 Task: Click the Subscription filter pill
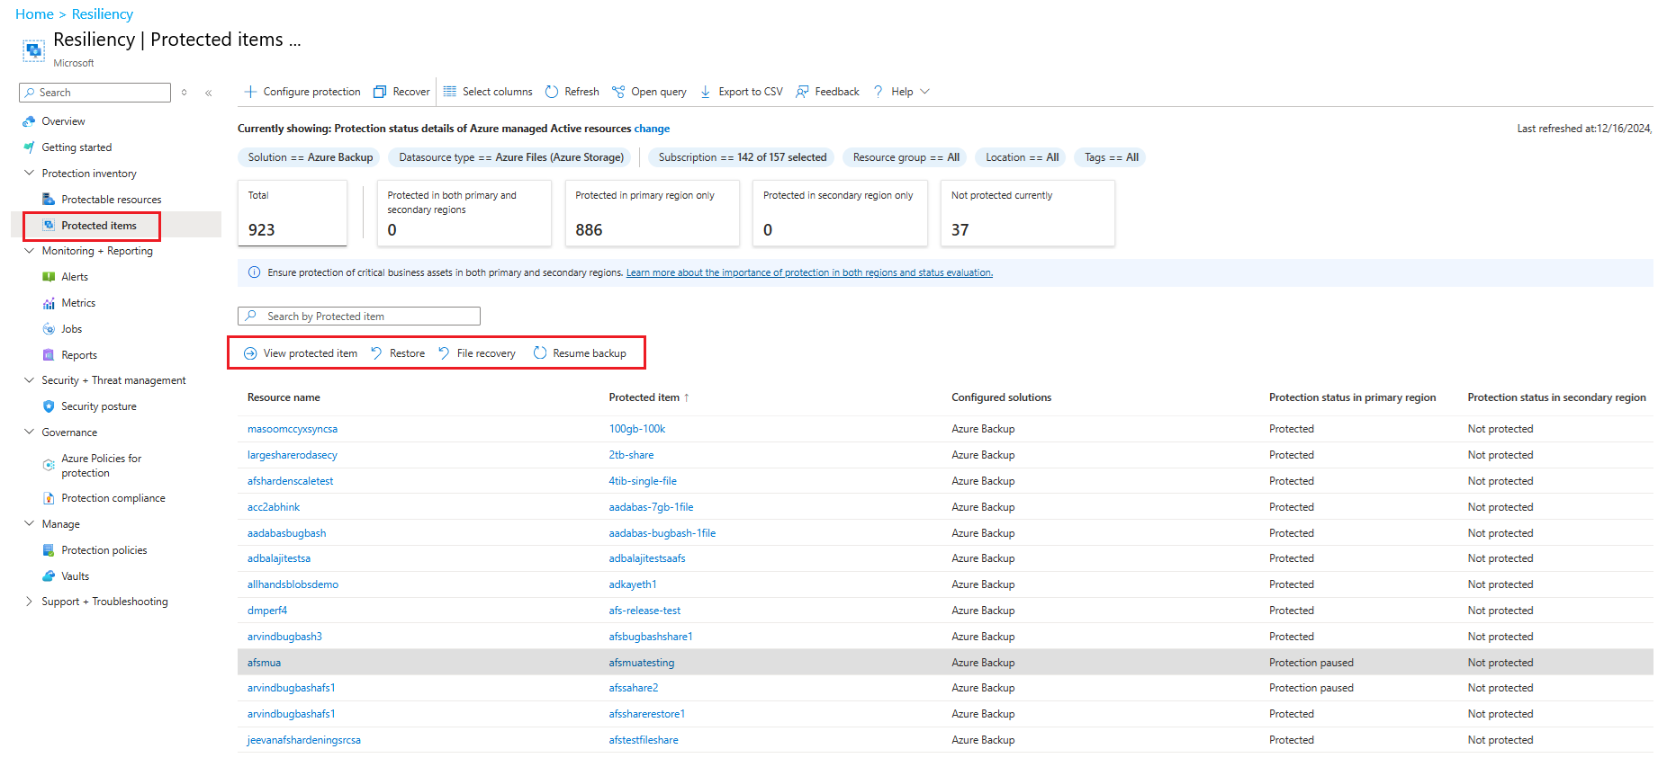[743, 157]
